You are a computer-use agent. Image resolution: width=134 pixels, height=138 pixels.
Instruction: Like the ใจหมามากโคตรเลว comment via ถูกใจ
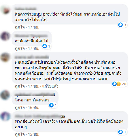pos(20,107)
